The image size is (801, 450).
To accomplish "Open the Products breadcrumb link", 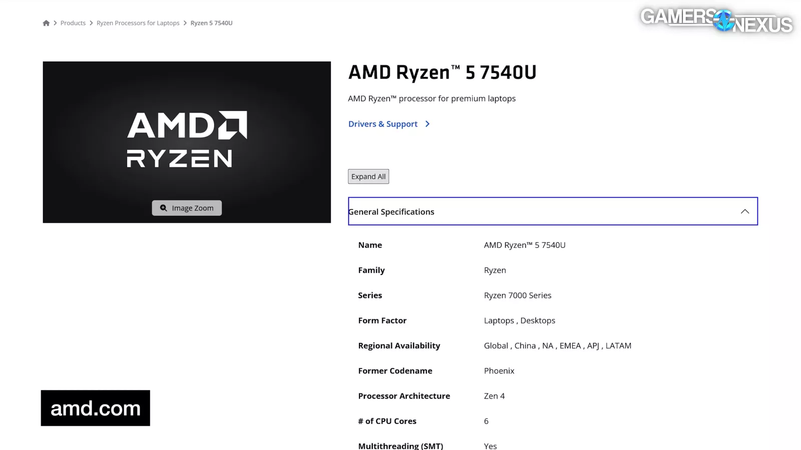I will point(73,23).
